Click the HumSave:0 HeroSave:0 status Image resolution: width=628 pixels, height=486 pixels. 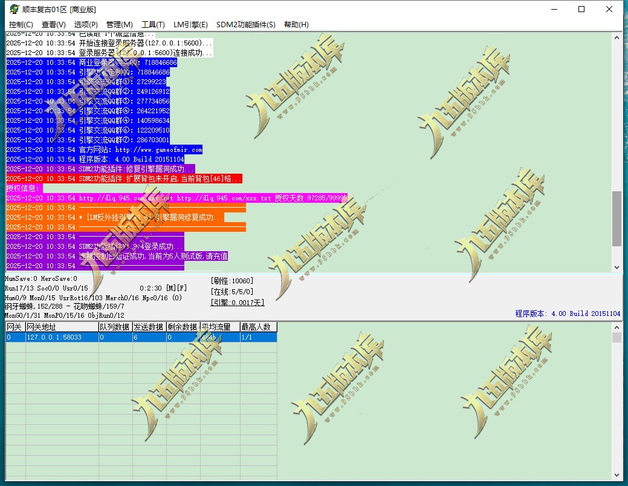[41, 278]
